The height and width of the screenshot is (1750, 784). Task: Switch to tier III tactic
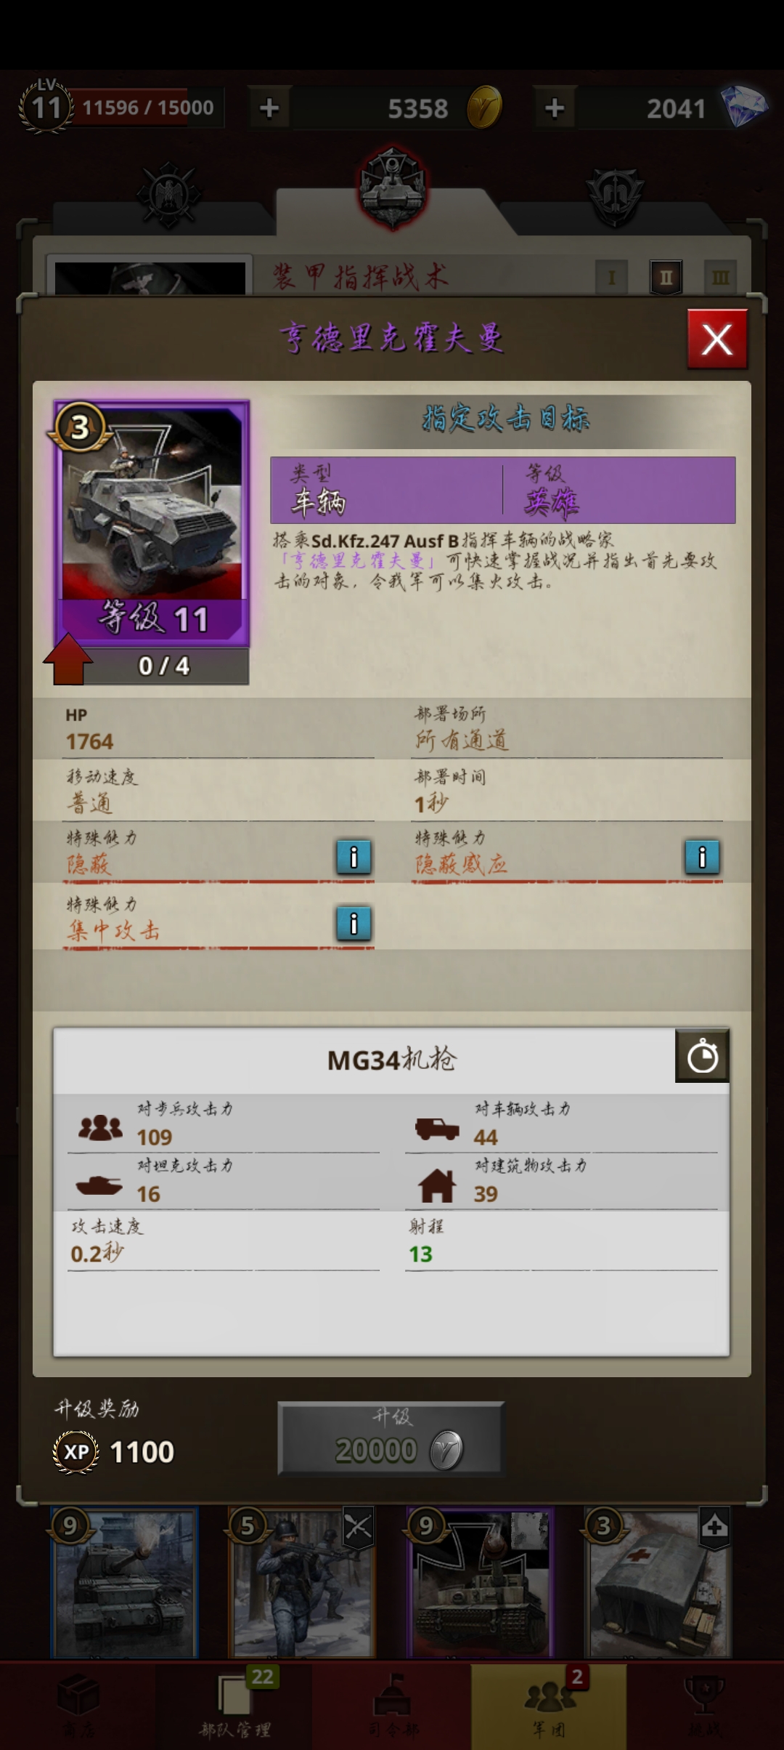(720, 277)
